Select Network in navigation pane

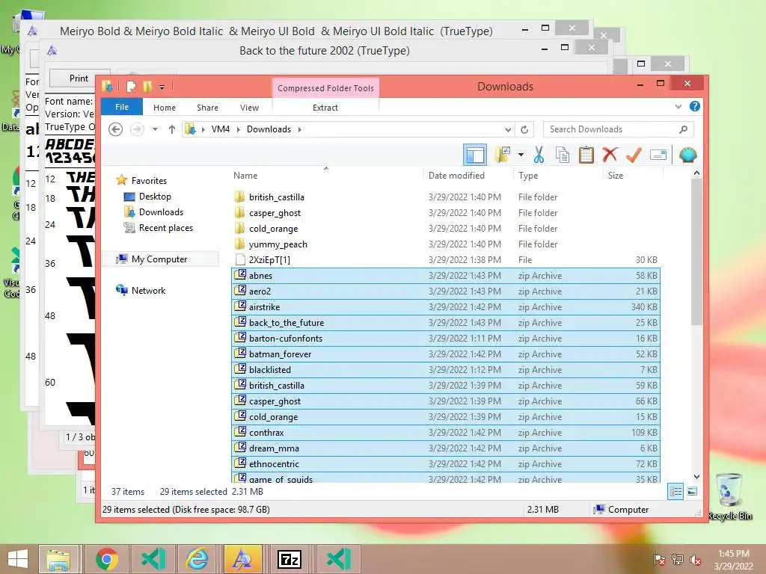pyautogui.click(x=148, y=291)
